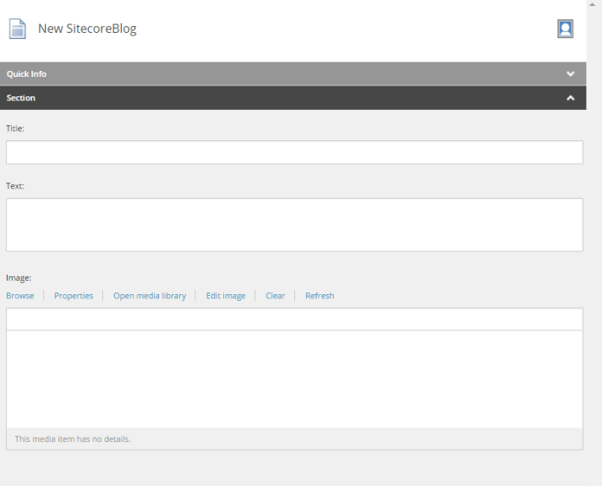
Task: Click the Open media library link
Action: (150, 296)
